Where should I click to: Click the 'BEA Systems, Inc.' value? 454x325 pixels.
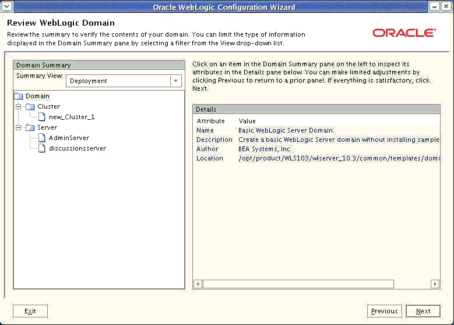(265, 149)
